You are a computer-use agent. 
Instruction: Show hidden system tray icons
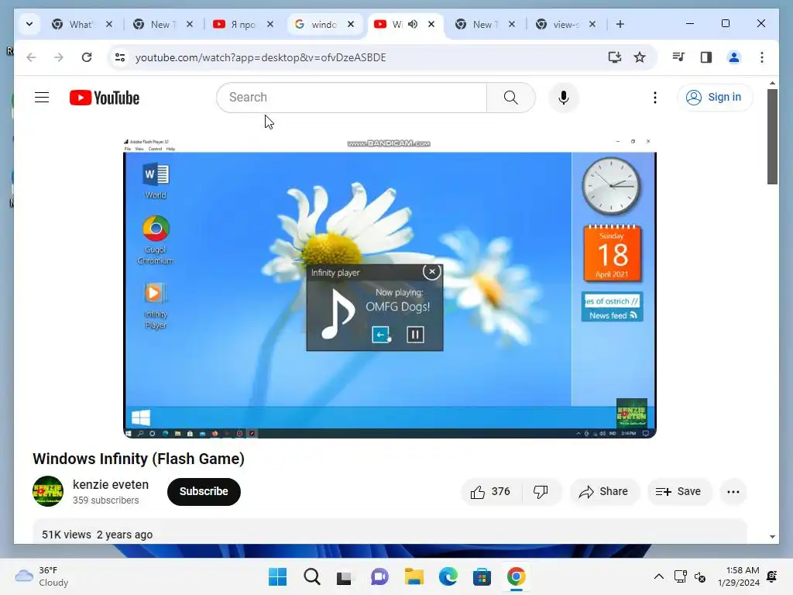(659, 576)
